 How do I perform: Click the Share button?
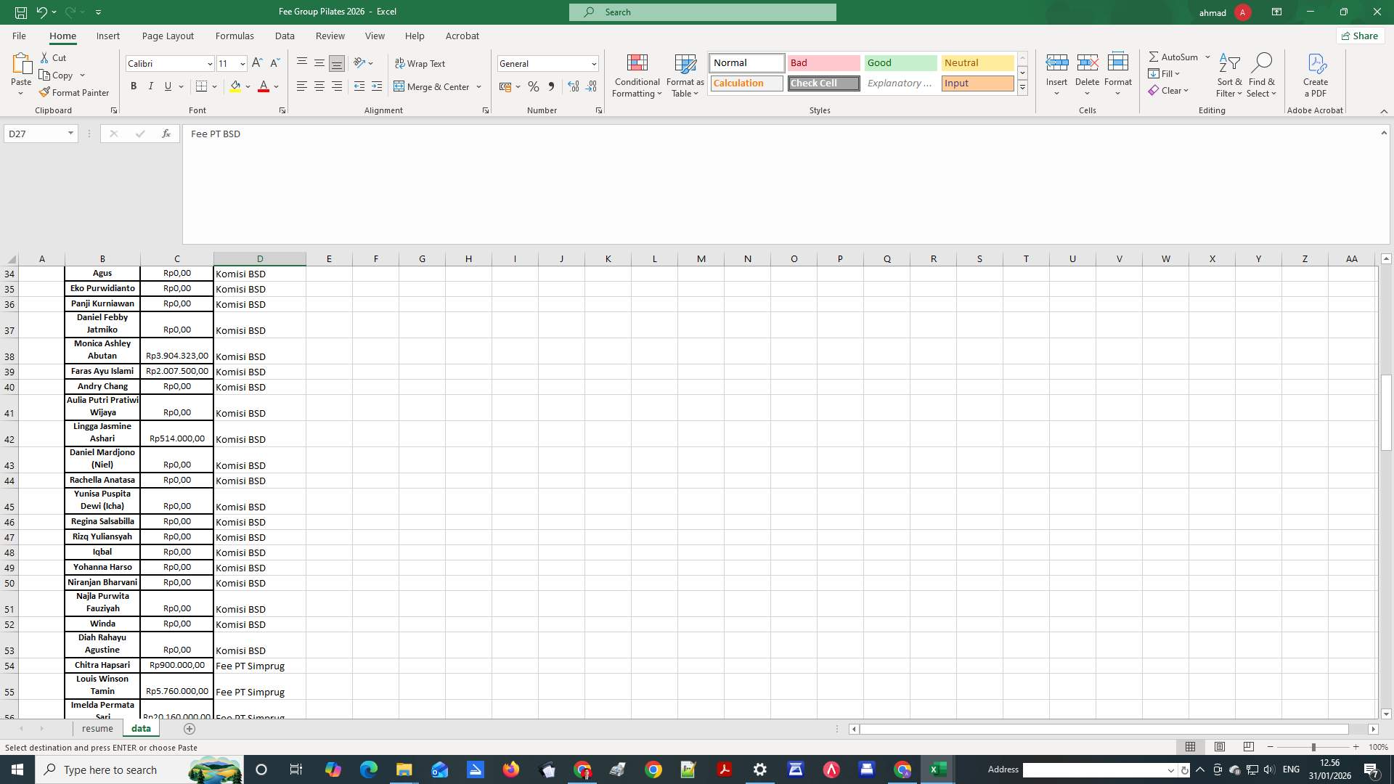pos(1359,35)
